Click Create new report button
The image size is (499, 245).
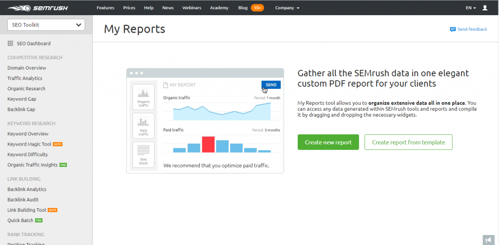coord(328,142)
